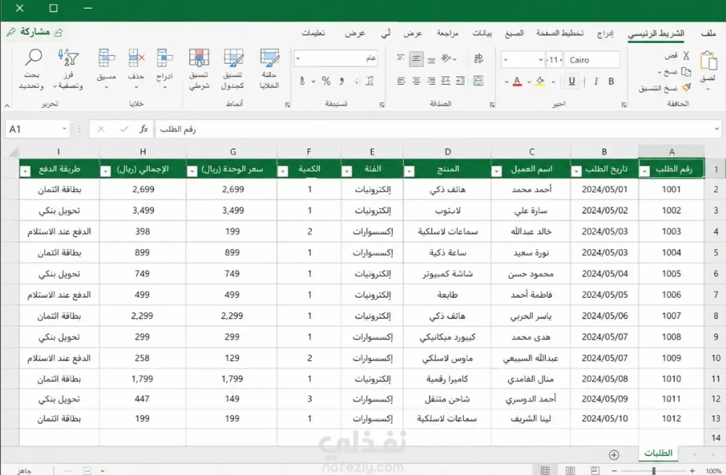Switch to the الصيغ Formulas tab
This screenshot has height=475, width=726.
(x=514, y=34)
